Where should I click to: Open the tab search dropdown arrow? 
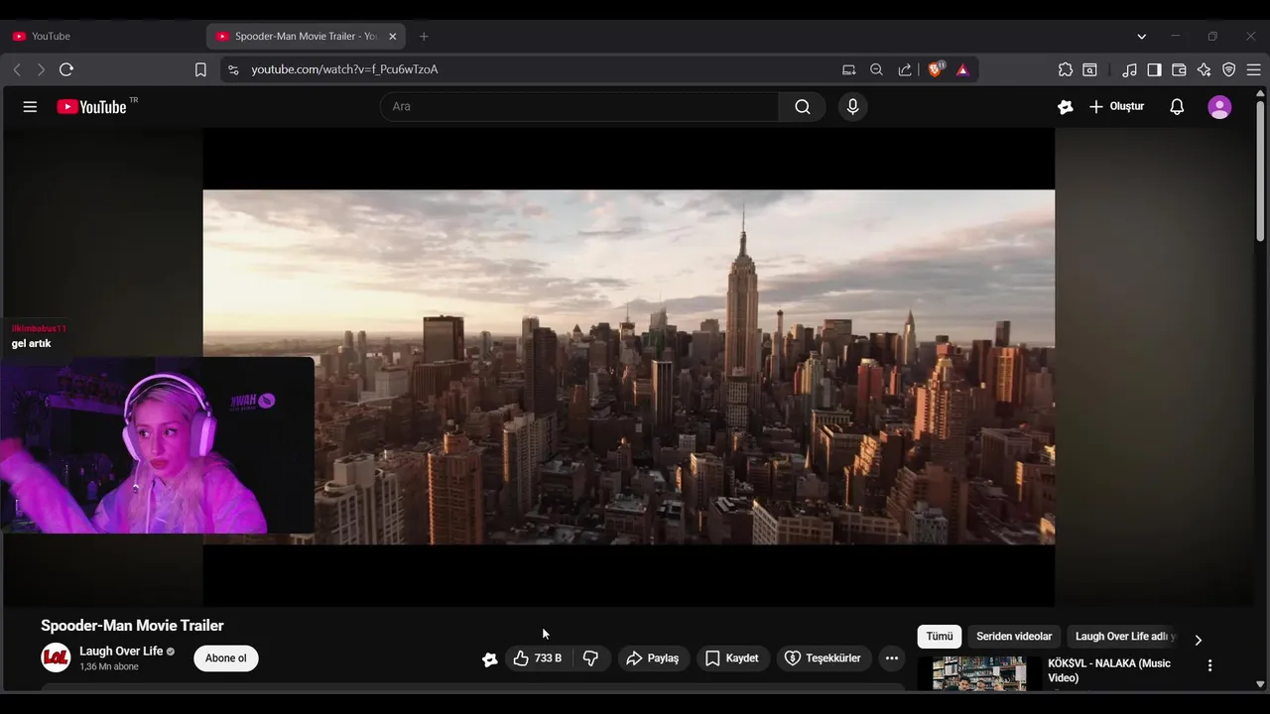pyautogui.click(x=1142, y=36)
